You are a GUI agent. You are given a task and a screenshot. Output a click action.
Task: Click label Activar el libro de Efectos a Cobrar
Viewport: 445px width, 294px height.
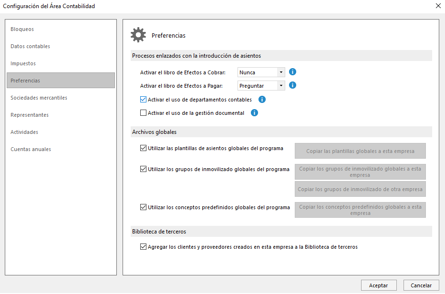click(x=183, y=72)
